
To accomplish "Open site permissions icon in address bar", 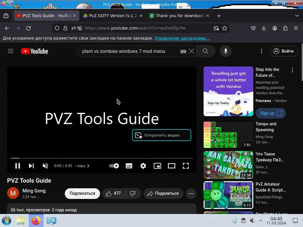I will (x=73, y=28).
